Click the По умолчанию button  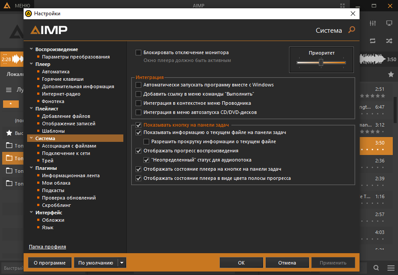pos(96,263)
